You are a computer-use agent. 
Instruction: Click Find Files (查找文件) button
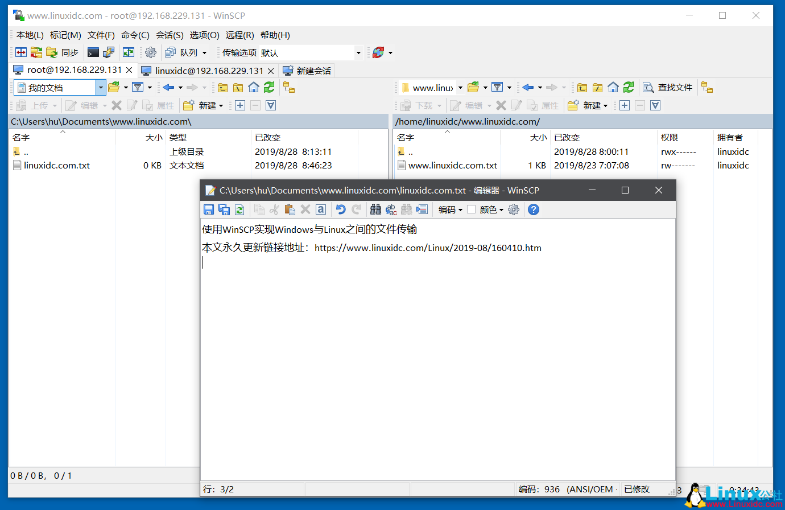coord(668,87)
